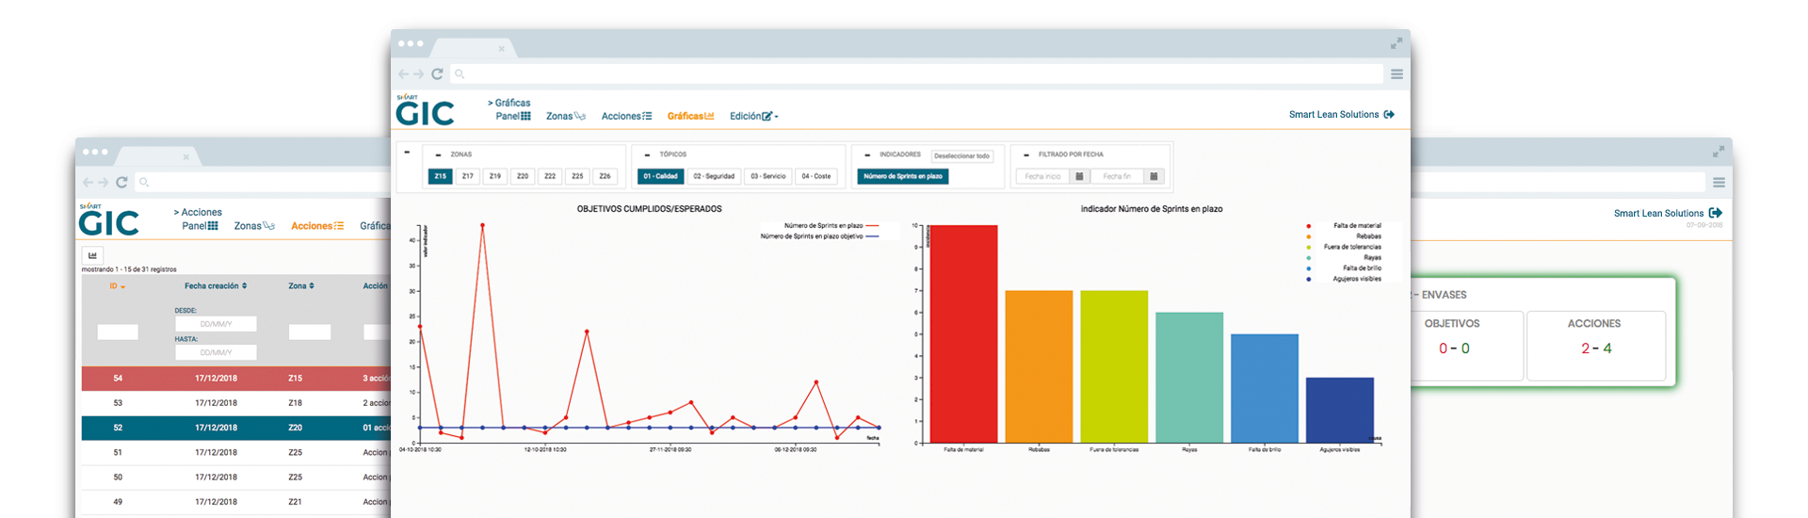Viewport: 1808px width, 518px height.
Task: Open calendar icon next to Fecha fin
Action: [x=1154, y=176]
